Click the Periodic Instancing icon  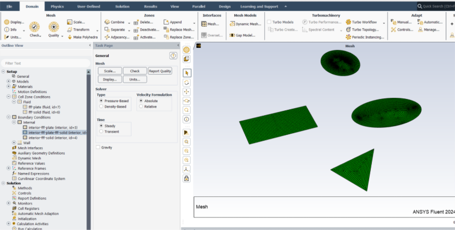click(x=348, y=37)
